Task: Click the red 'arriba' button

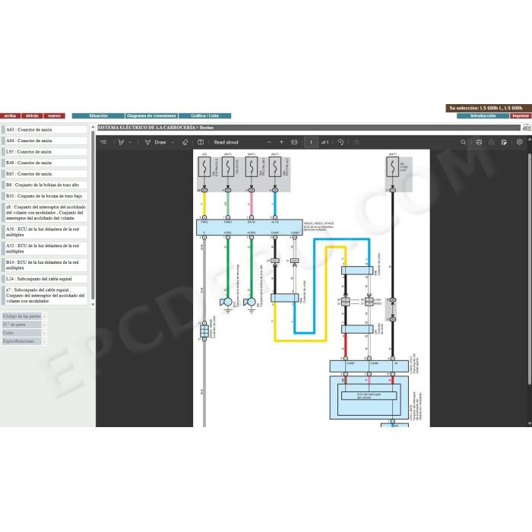Action: (x=10, y=116)
